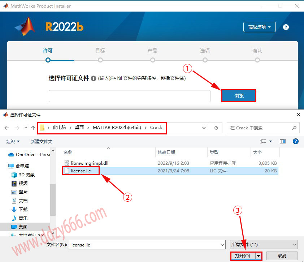Image resolution: width=304 pixels, height=262 pixels.
Task: Click the Crack breadcrumb
Action: [156, 128]
